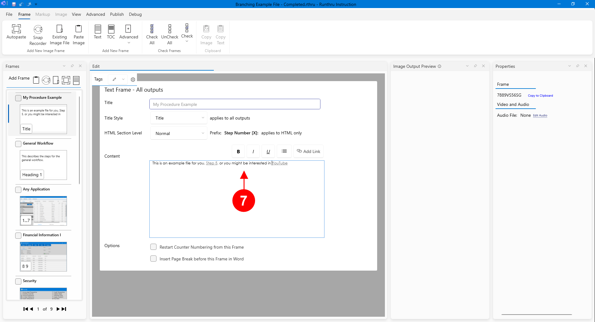The height and width of the screenshot is (322, 595).
Task: Switch to the View ribbon tab
Action: [x=76, y=14]
